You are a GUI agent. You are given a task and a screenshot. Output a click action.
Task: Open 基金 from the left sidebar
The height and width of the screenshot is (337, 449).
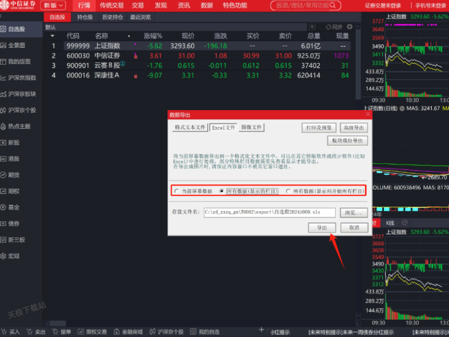point(14,207)
